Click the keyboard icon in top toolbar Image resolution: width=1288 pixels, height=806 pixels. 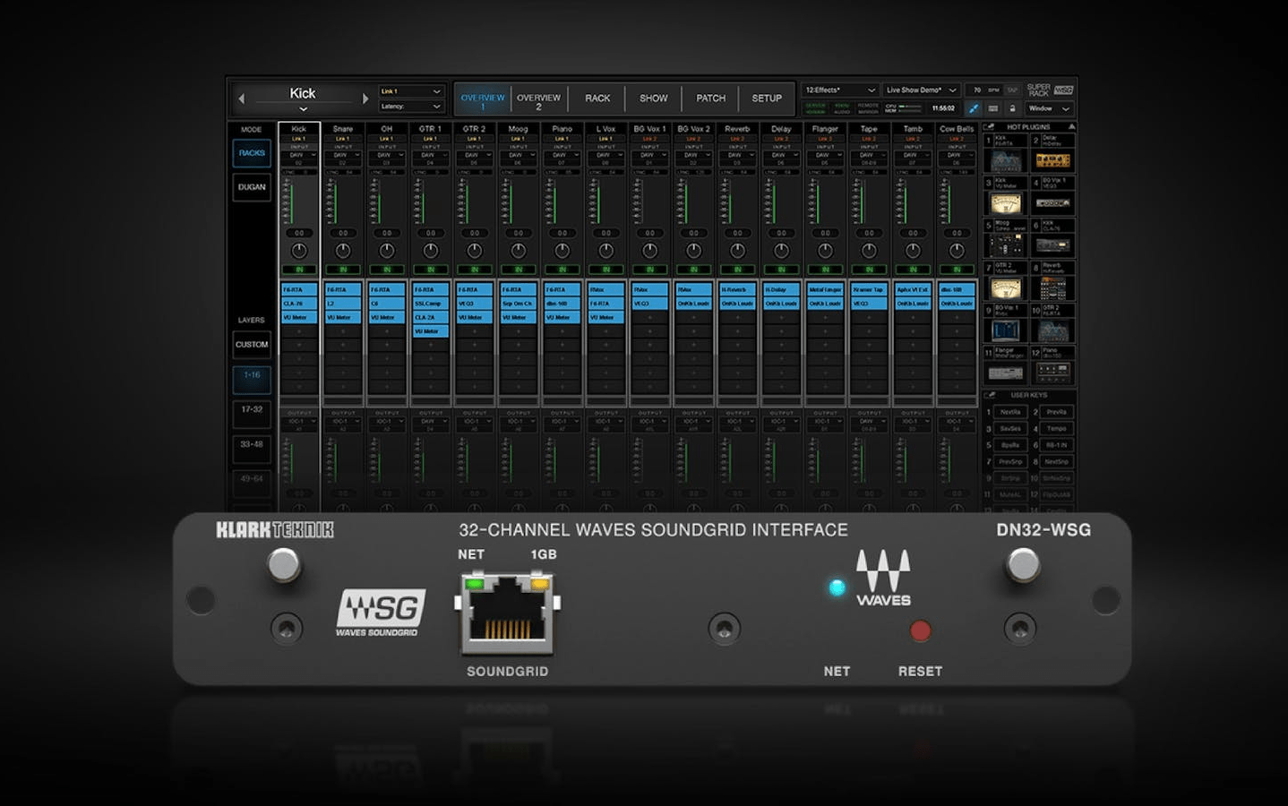[993, 108]
